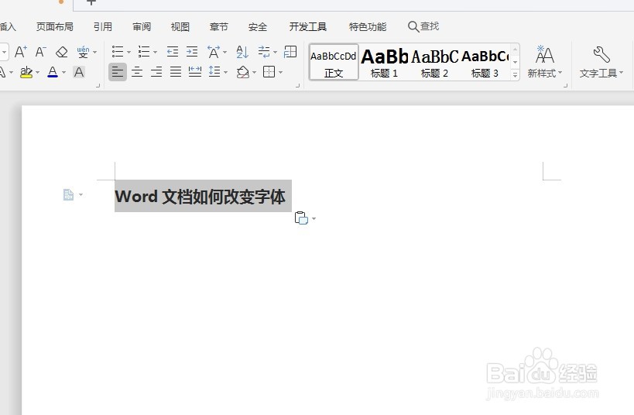
Task: Increase font size with A+ icon
Action: 21,52
